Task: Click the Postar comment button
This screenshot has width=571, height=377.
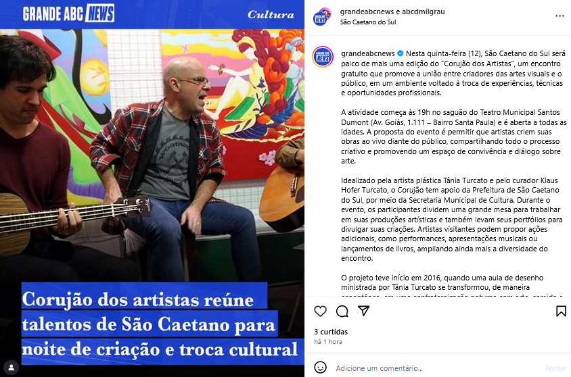Action: coord(555,368)
